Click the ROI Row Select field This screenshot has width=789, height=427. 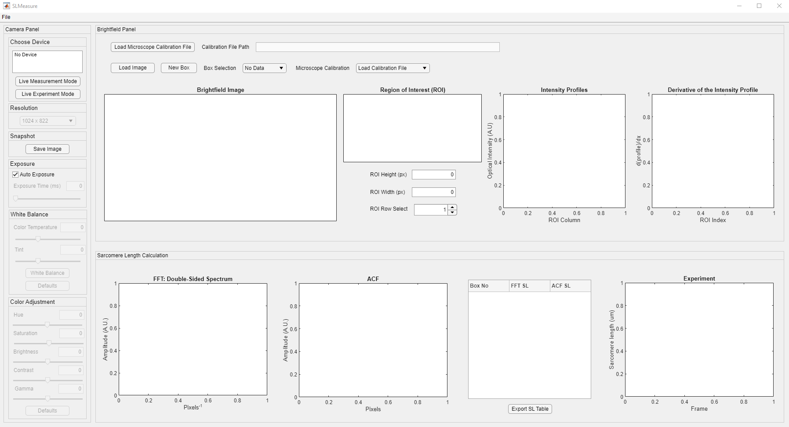click(431, 210)
